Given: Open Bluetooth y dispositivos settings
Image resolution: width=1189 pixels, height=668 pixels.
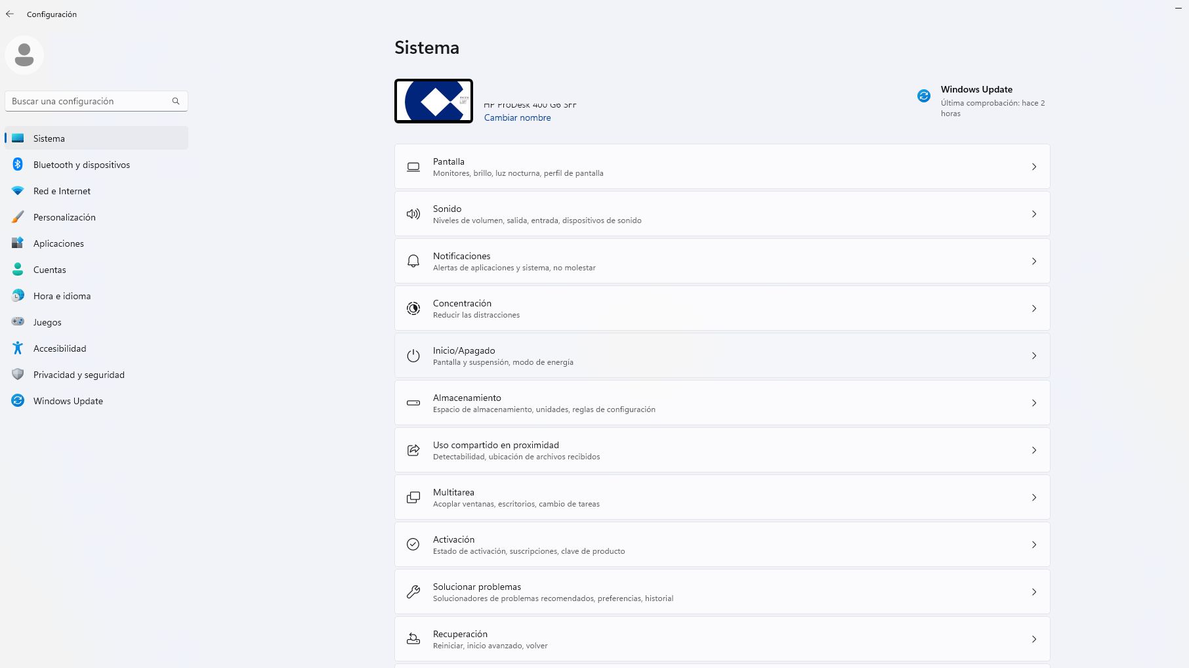Looking at the screenshot, I should coord(81,165).
